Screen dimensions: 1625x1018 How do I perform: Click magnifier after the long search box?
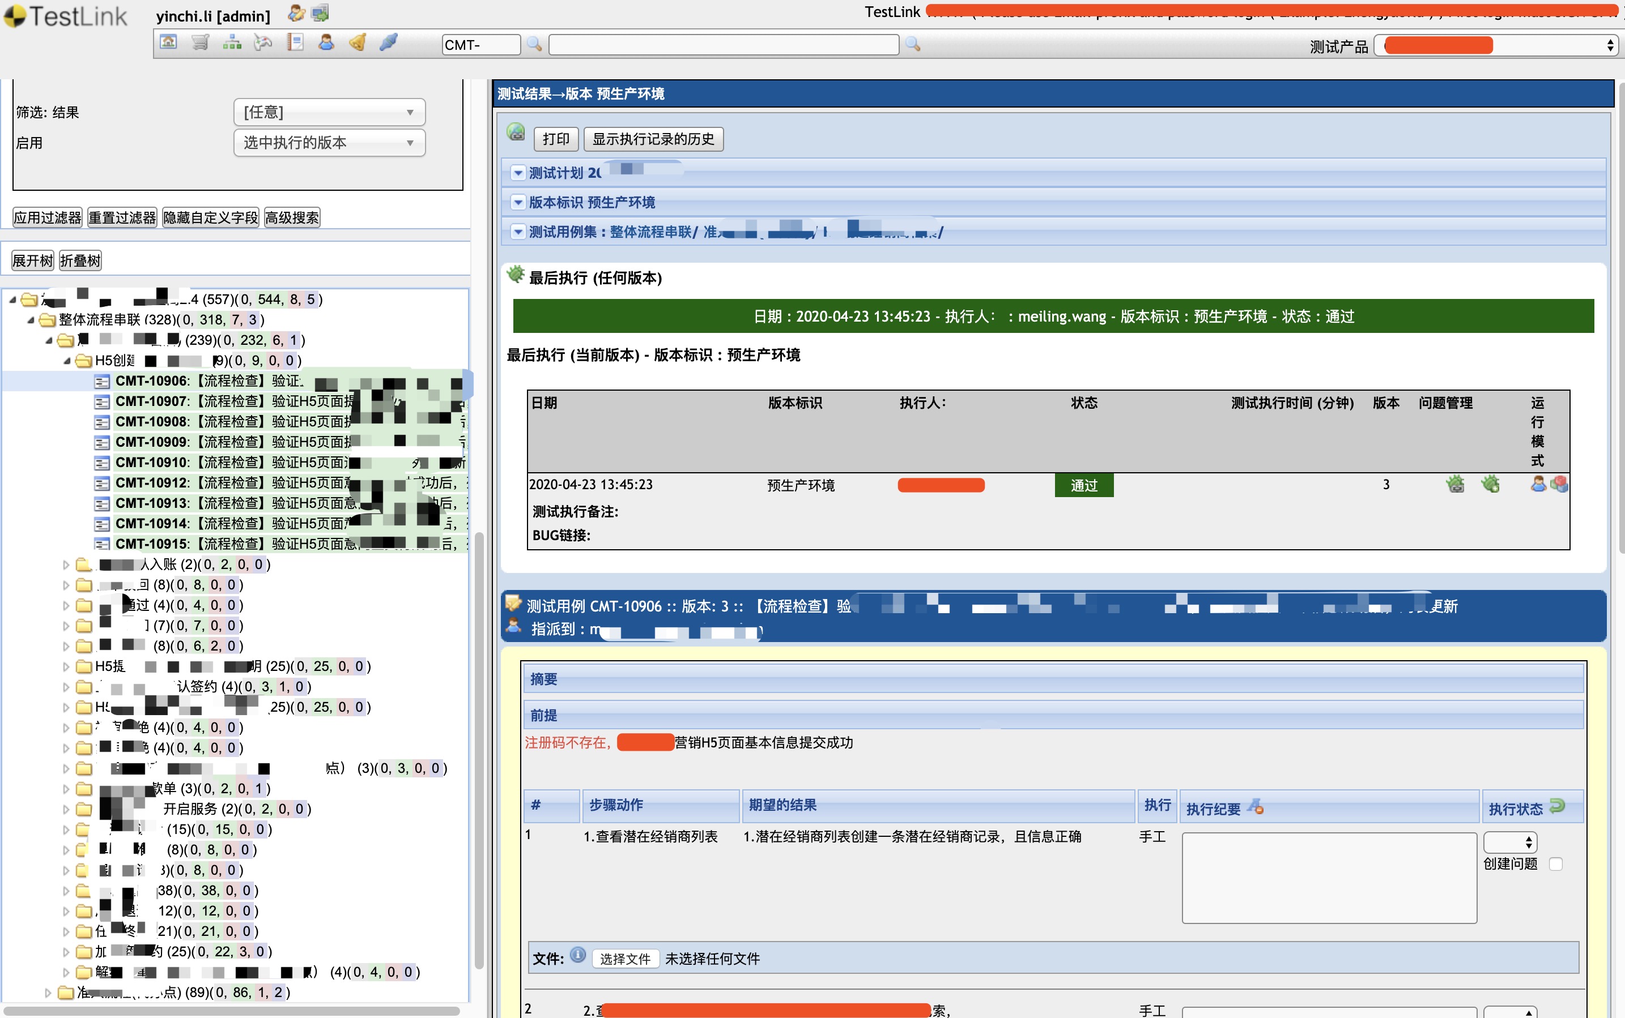pyautogui.click(x=913, y=44)
